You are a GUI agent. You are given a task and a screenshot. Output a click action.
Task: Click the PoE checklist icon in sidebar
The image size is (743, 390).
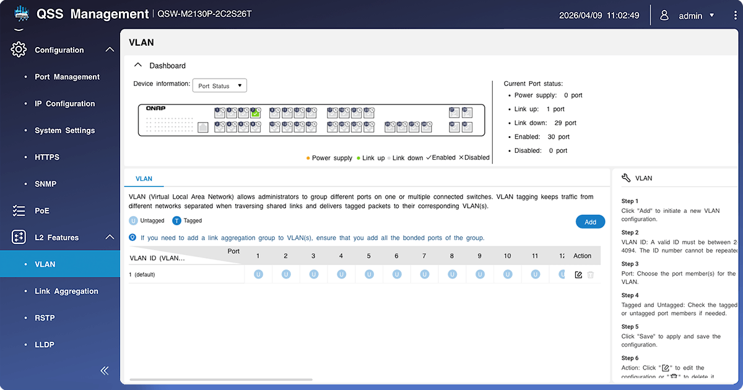click(x=19, y=211)
